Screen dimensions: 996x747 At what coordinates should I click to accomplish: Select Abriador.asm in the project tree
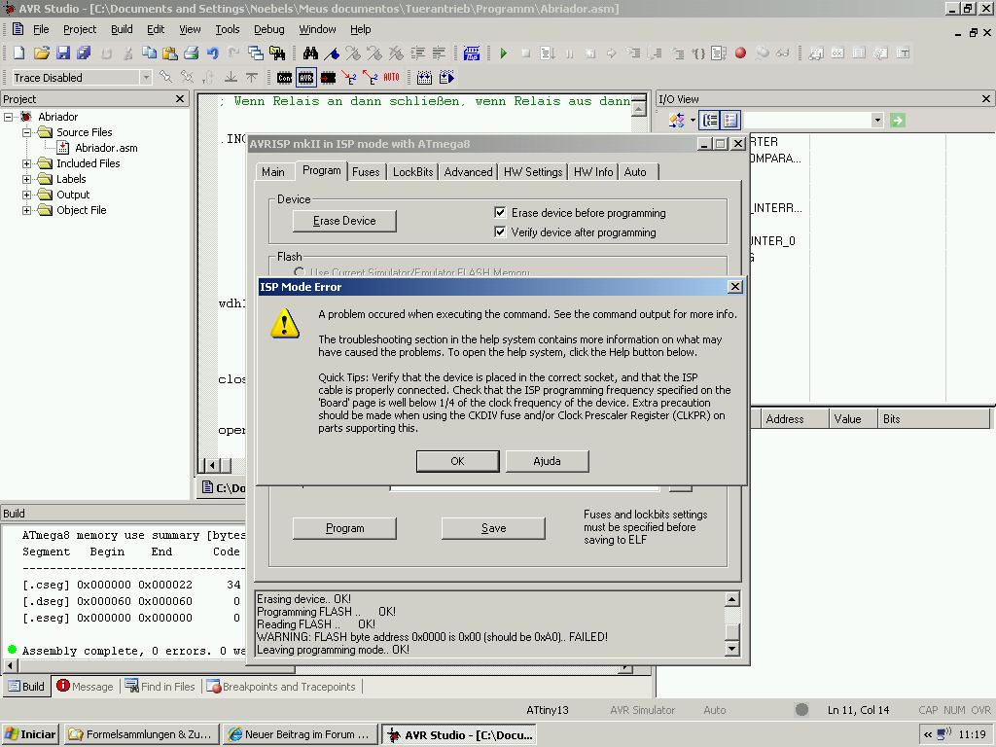106,148
